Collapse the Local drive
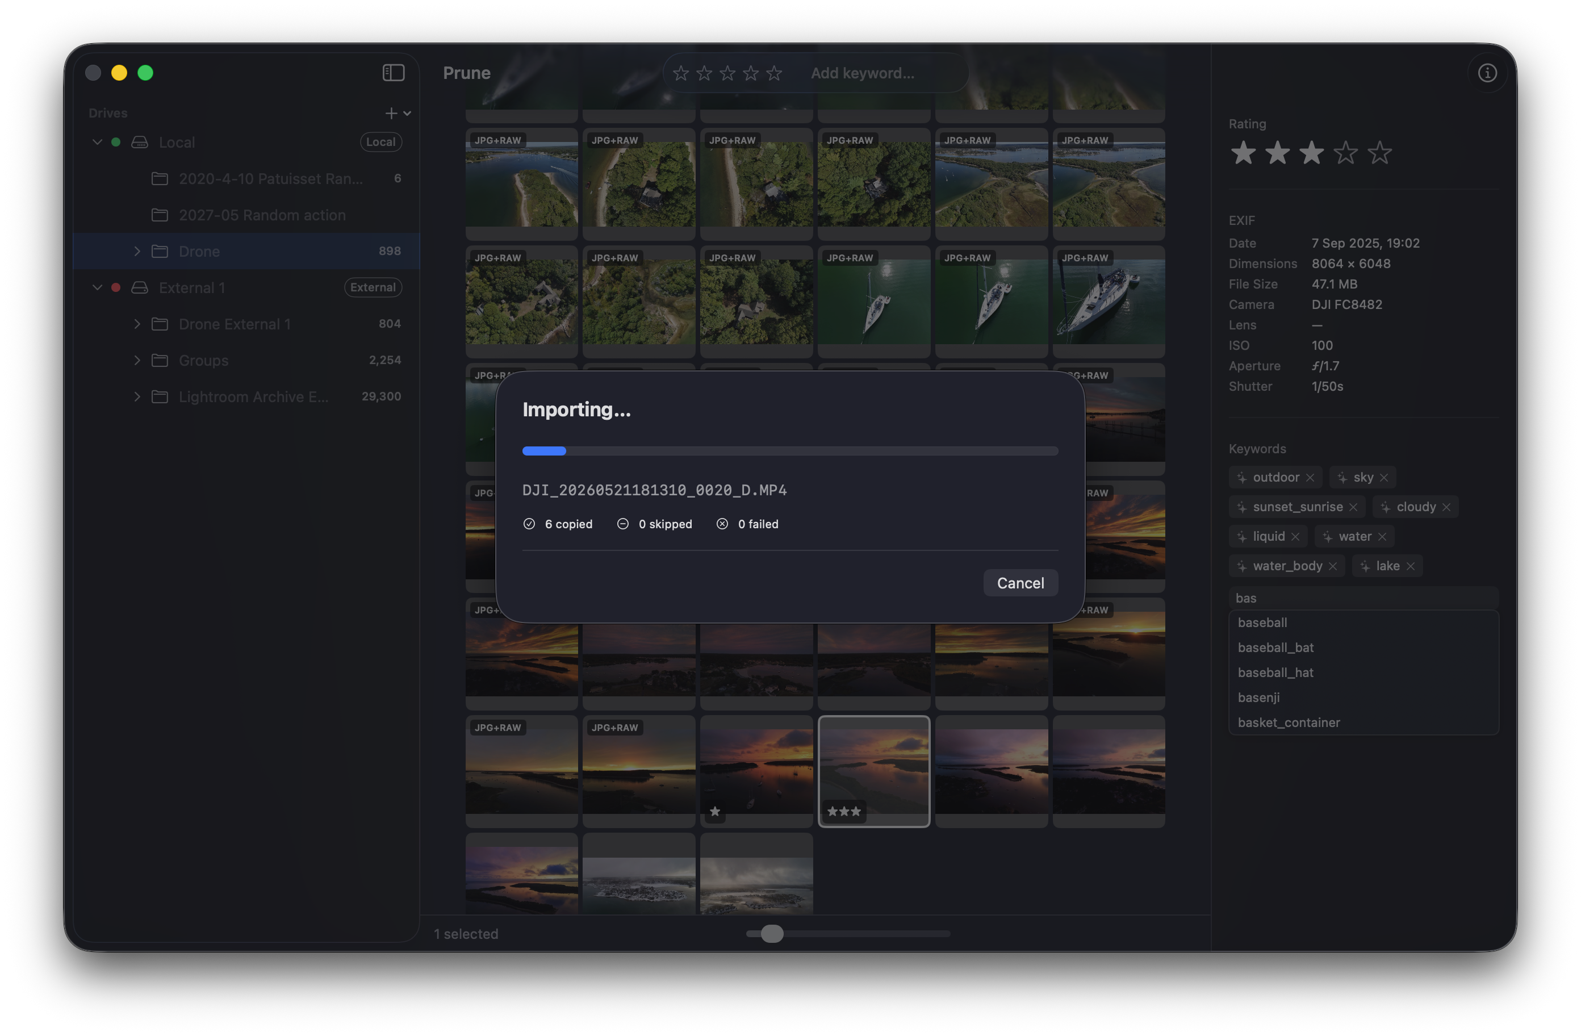This screenshot has height=1036, width=1581. (97, 142)
